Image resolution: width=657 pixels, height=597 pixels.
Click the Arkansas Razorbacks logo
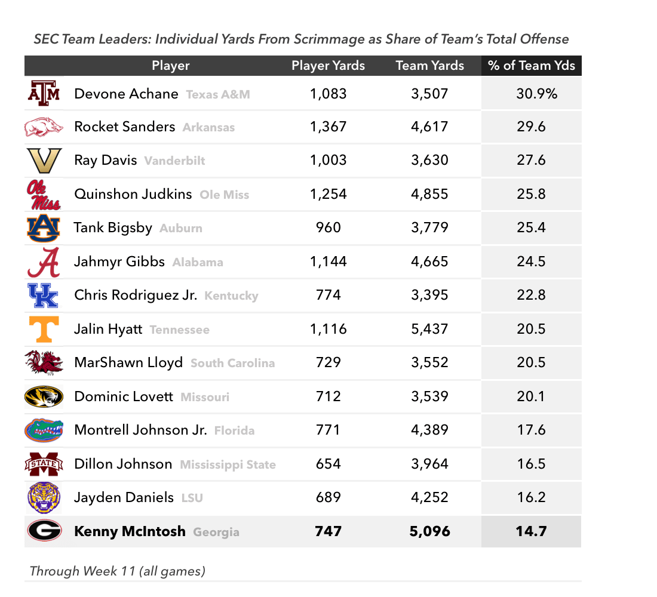(x=44, y=127)
